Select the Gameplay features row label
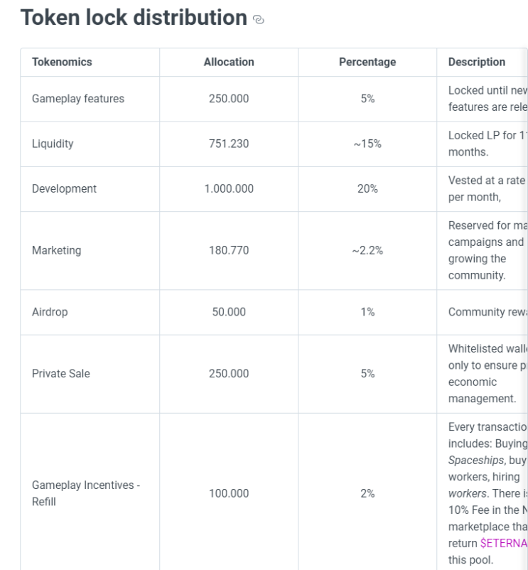 [78, 99]
